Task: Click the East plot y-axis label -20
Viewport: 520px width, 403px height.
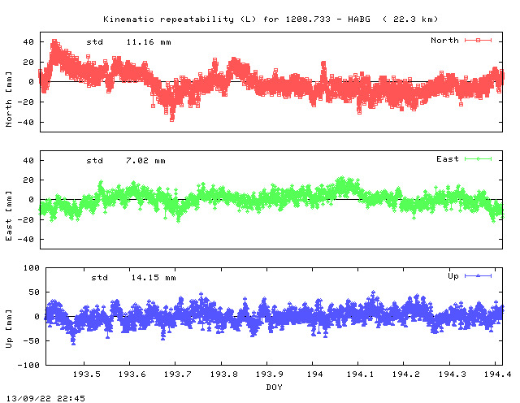Action: point(25,219)
